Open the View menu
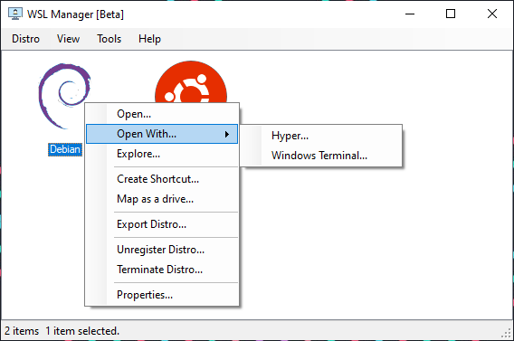This screenshot has width=514, height=341. click(68, 39)
